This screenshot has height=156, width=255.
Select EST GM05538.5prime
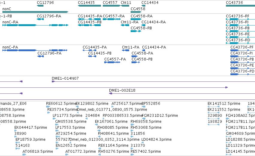[x=57, y=125]
